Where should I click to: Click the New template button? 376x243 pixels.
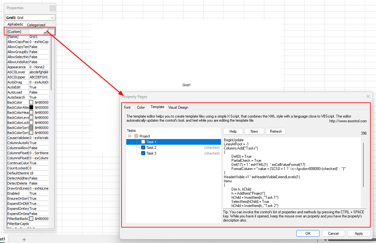[x=254, y=131]
